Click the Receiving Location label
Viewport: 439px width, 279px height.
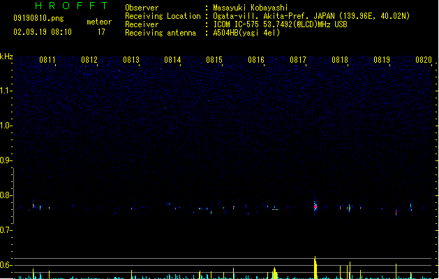[x=163, y=16]
